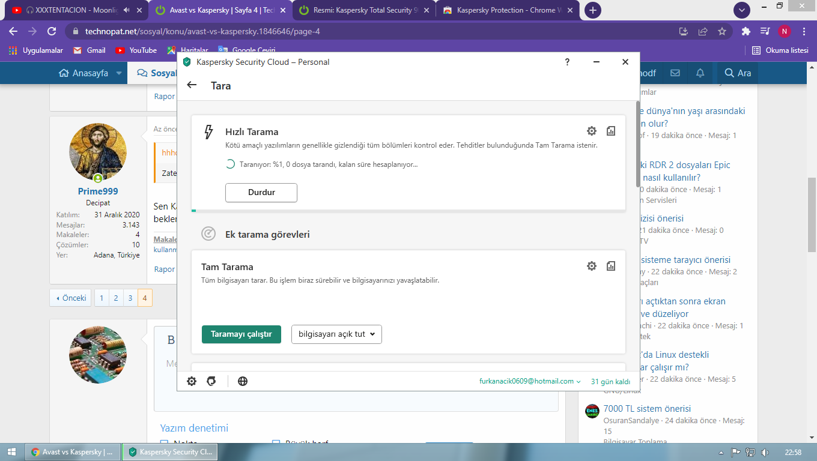Open Chrome media controls icon
This screenshot has height=461, width=817.
point(765,31)
